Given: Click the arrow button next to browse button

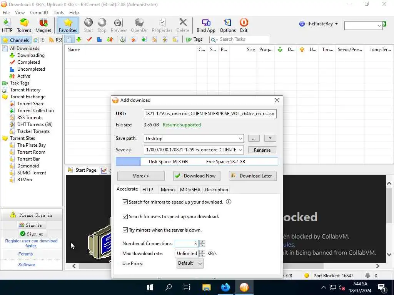Looking at the screenshot, I should (x=270, y=138).
